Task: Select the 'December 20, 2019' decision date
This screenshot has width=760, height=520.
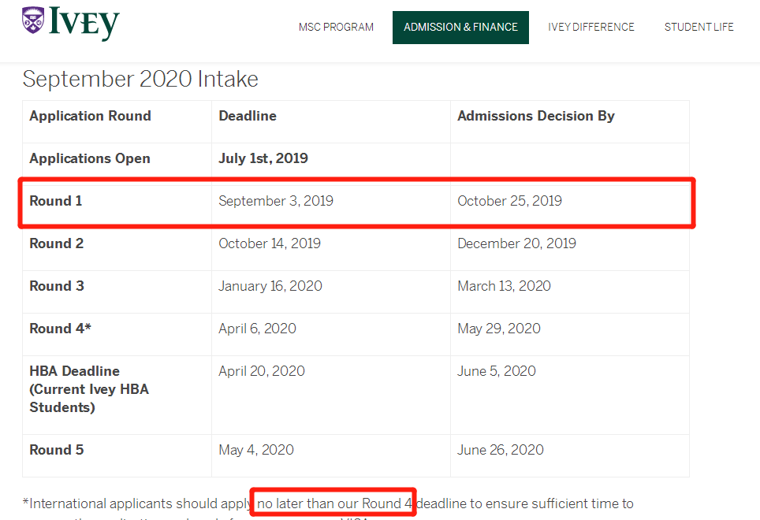Action: [x=516, y=243]
